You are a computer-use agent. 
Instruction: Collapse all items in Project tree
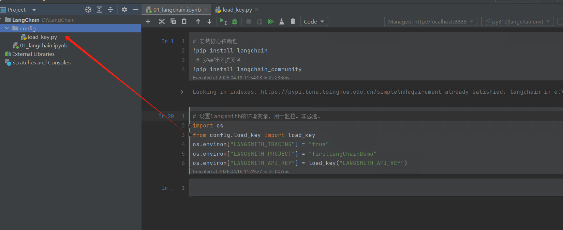[x=110, y=10]
